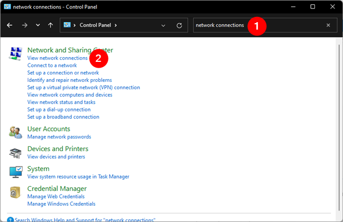Click Search Windows Help and Support link
Image resolution: width=343 pixels, height=222 pixels.
click(x=85, y=219)
